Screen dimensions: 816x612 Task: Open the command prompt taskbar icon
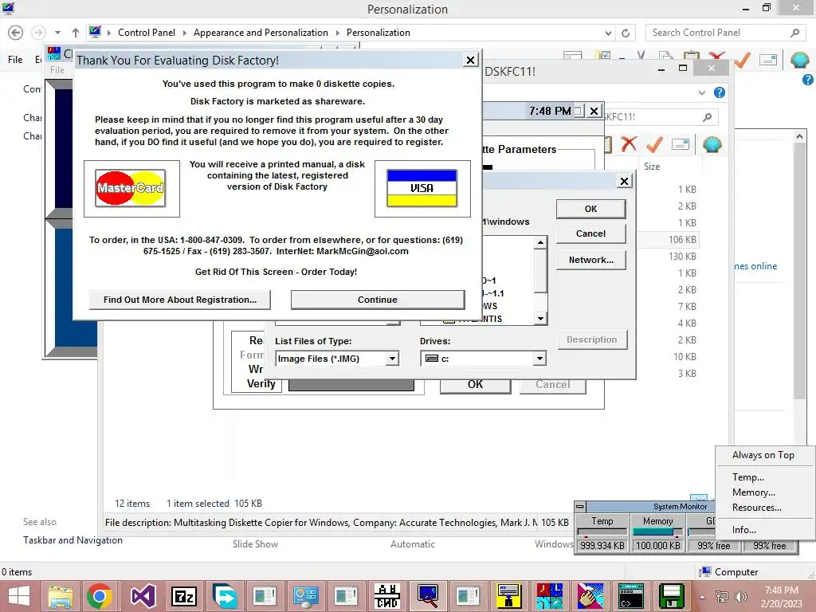pos(631,596)
